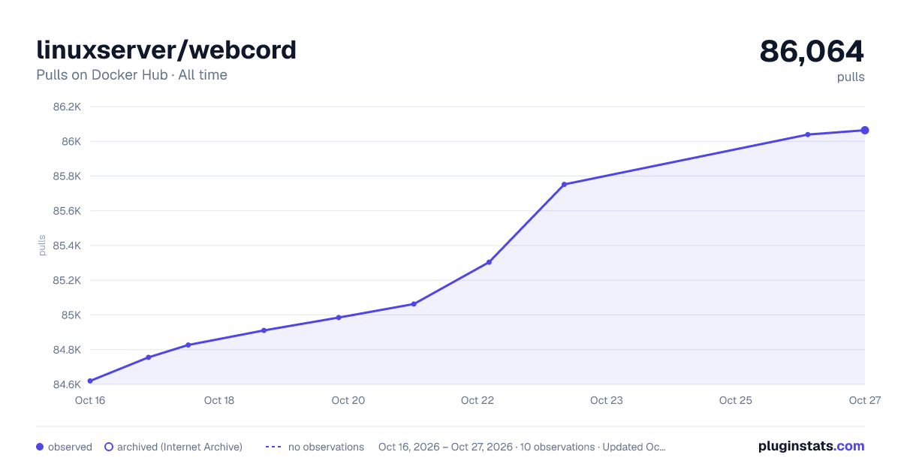Viewport: 901px width, 473px height.
Task: Select the last large data point at Oct 27
Action: (865, 130)
